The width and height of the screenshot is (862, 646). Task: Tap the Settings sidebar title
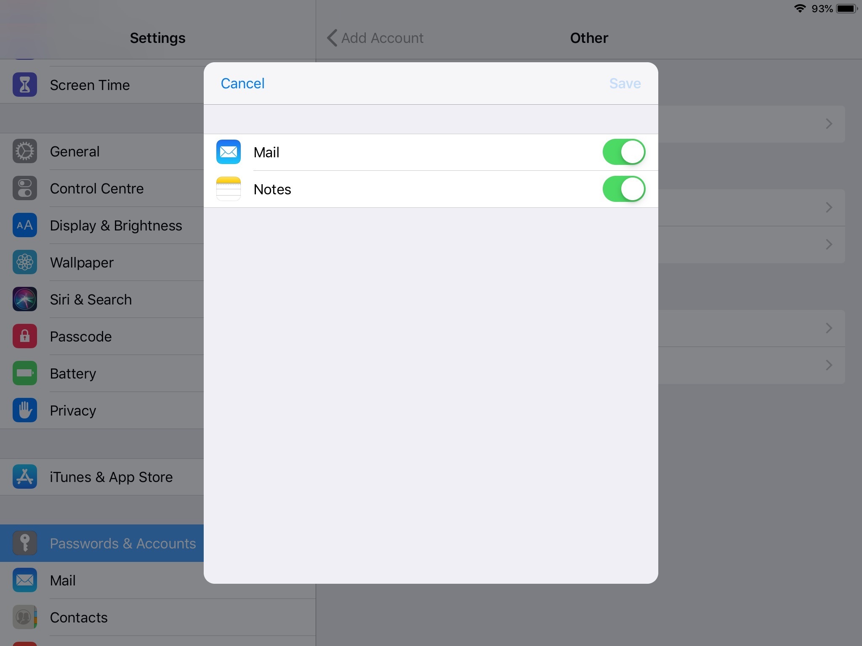click(157, 38)
